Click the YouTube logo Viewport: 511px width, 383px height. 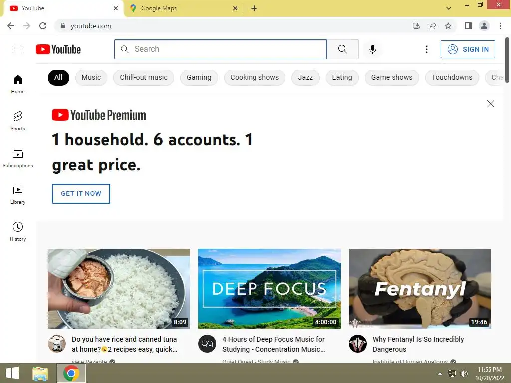[x=58, y=49]
